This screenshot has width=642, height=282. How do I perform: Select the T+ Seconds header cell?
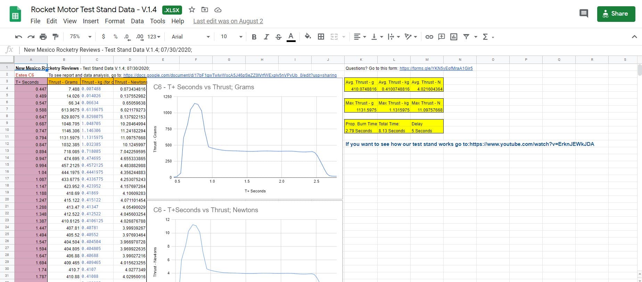(31, 82)
